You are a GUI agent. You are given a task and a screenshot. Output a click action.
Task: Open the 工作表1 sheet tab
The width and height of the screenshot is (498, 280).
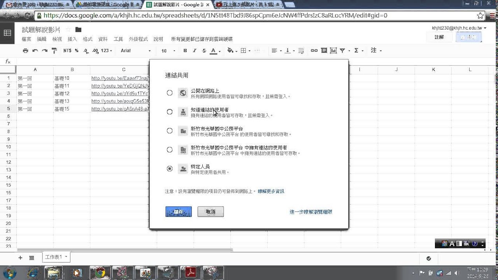(x=56, y=257)
